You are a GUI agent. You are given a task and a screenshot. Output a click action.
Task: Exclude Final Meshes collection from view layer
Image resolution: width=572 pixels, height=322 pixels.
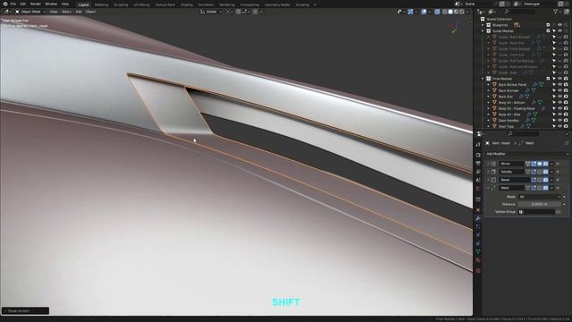click(548, 79)
